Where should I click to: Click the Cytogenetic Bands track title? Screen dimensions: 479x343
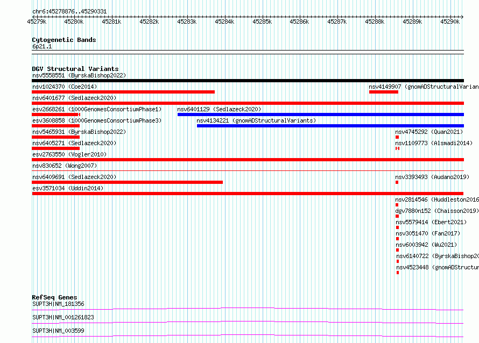coord(64,40)
